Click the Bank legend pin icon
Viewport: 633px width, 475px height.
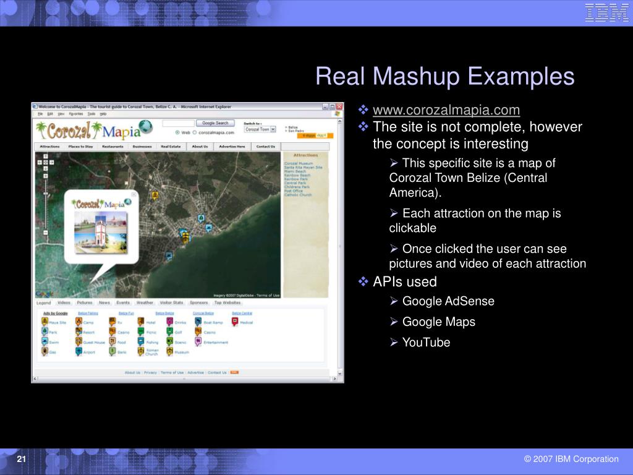113,352
